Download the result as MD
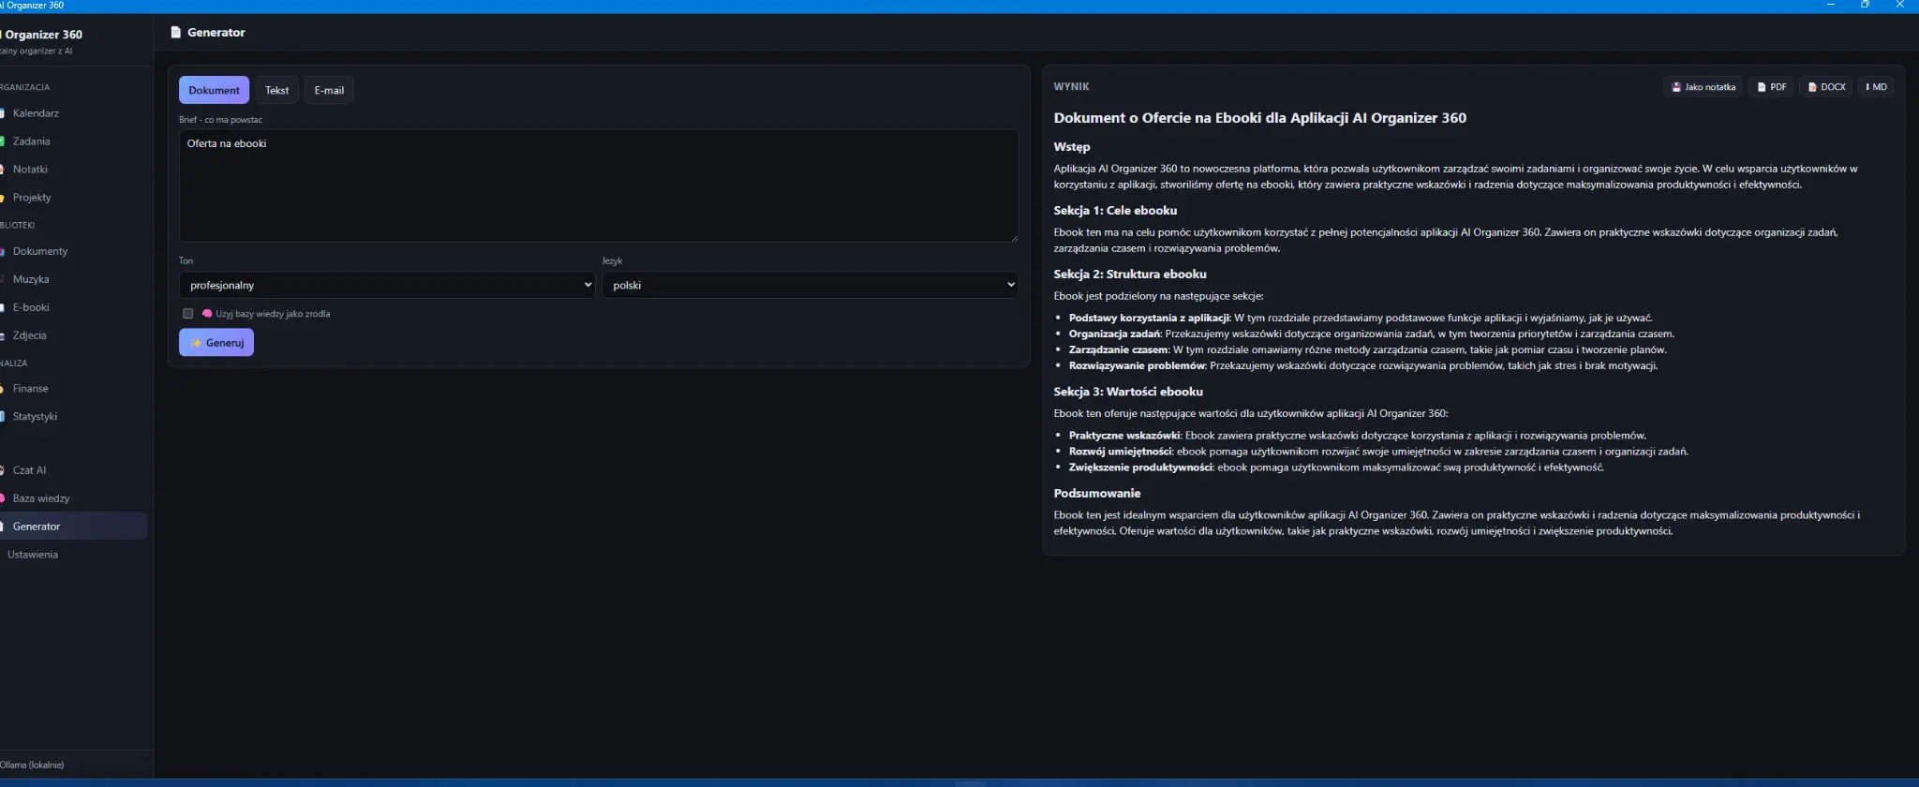1919x787 pixels. pos(1876,87)
